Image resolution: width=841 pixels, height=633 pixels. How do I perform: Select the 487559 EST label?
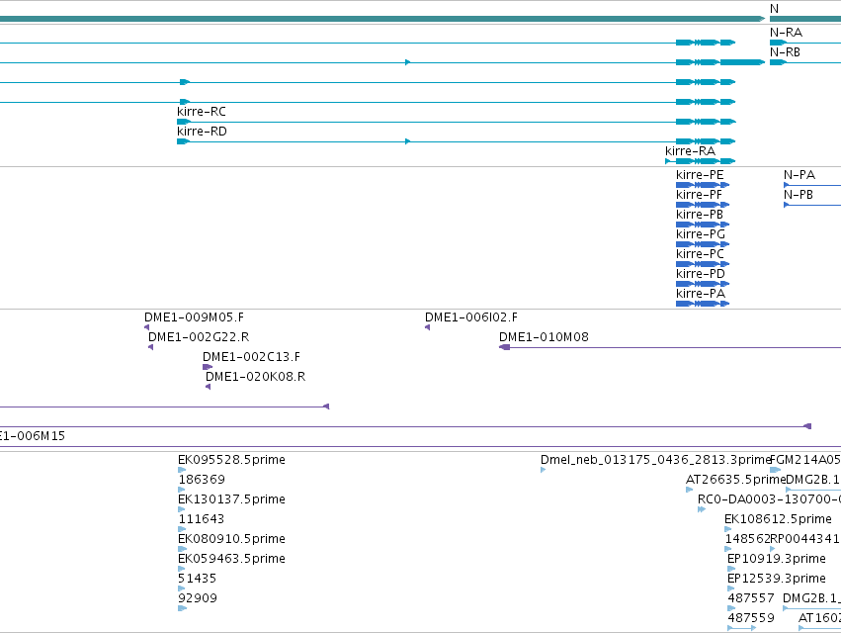(x=751, y=617)
